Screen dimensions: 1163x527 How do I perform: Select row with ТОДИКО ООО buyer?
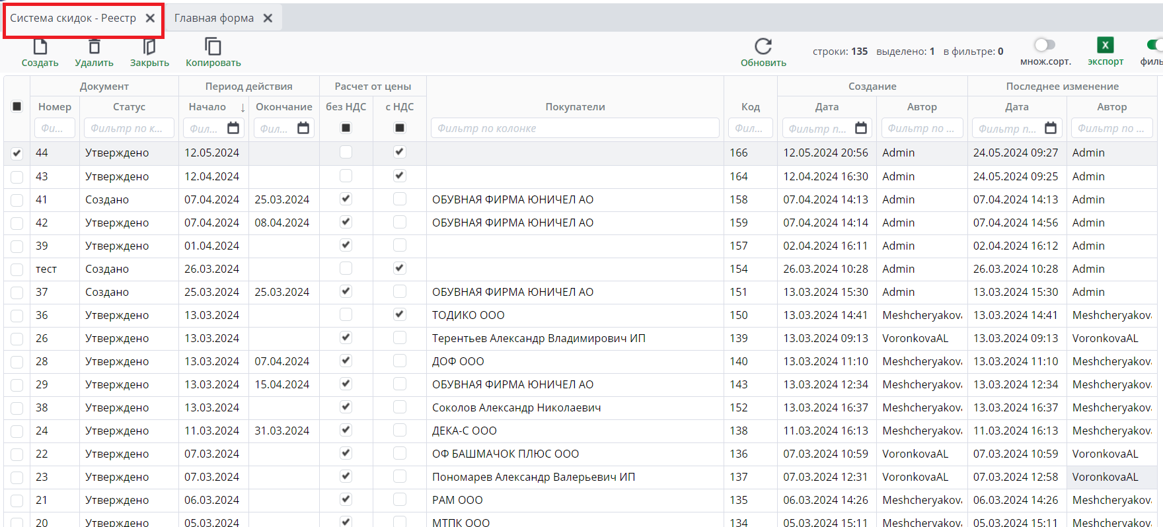pos(17,316)
